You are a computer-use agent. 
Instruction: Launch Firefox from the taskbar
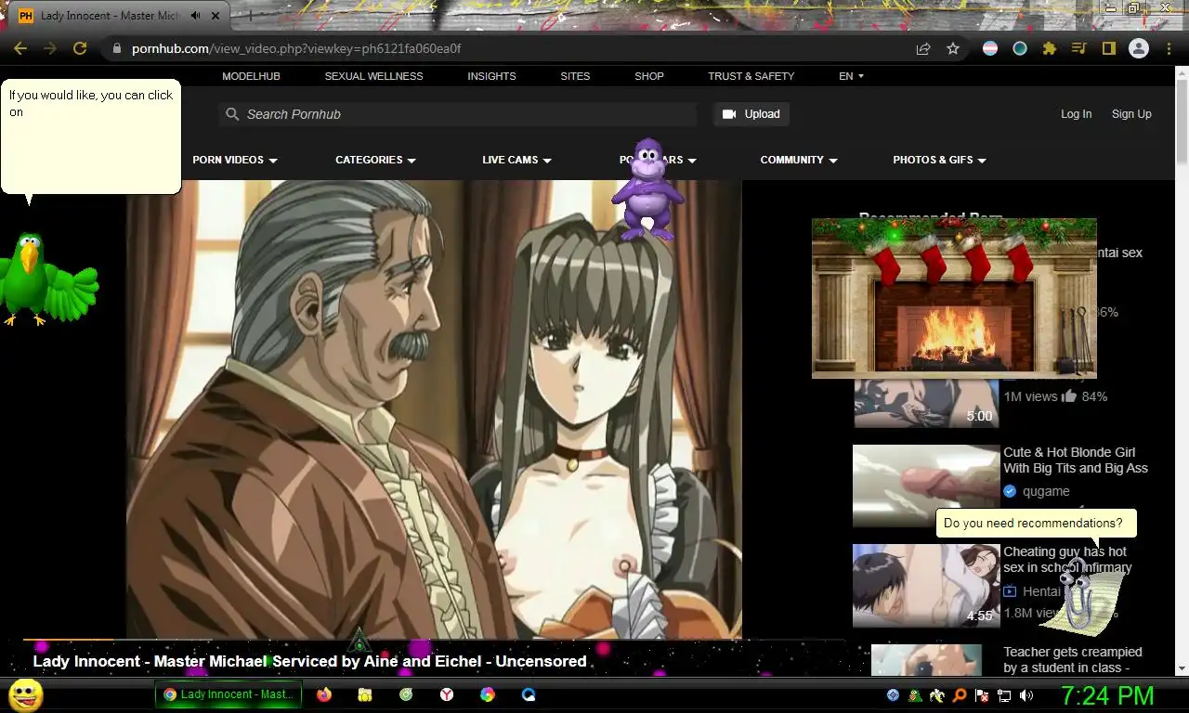(x=324, y=694)
